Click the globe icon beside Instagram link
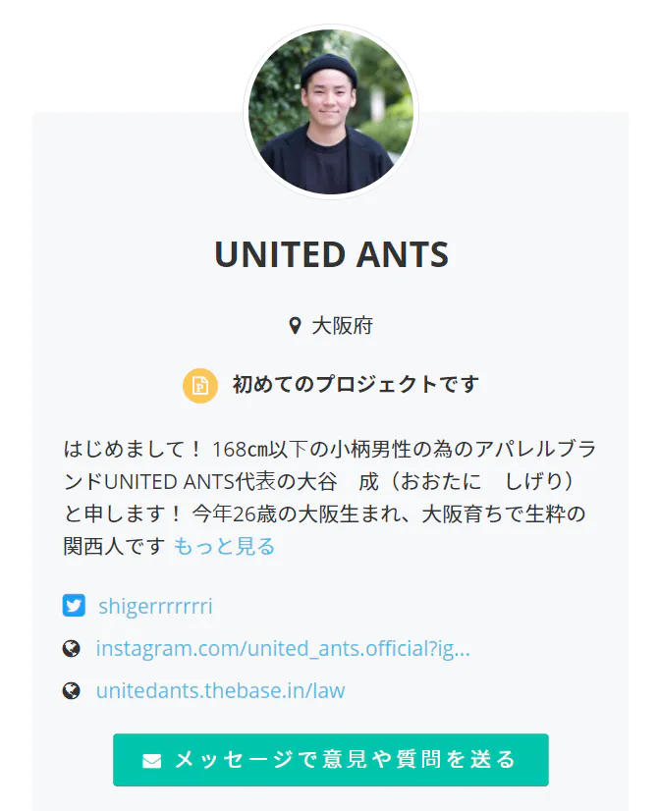Viewport: 658px width, 811px height. (72, 649)
